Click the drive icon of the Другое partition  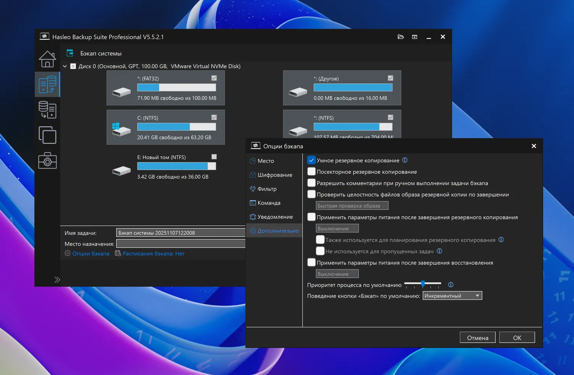[298, 92]
